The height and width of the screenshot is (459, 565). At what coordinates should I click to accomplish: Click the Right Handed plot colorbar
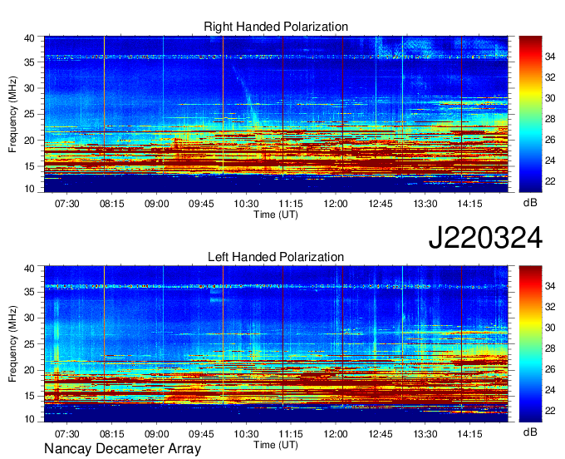pos(530,114)
